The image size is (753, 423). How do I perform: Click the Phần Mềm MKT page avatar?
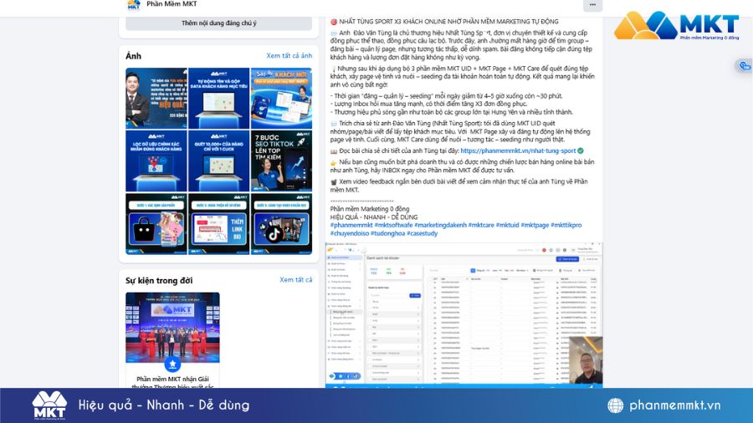click(x=133, y=4)
